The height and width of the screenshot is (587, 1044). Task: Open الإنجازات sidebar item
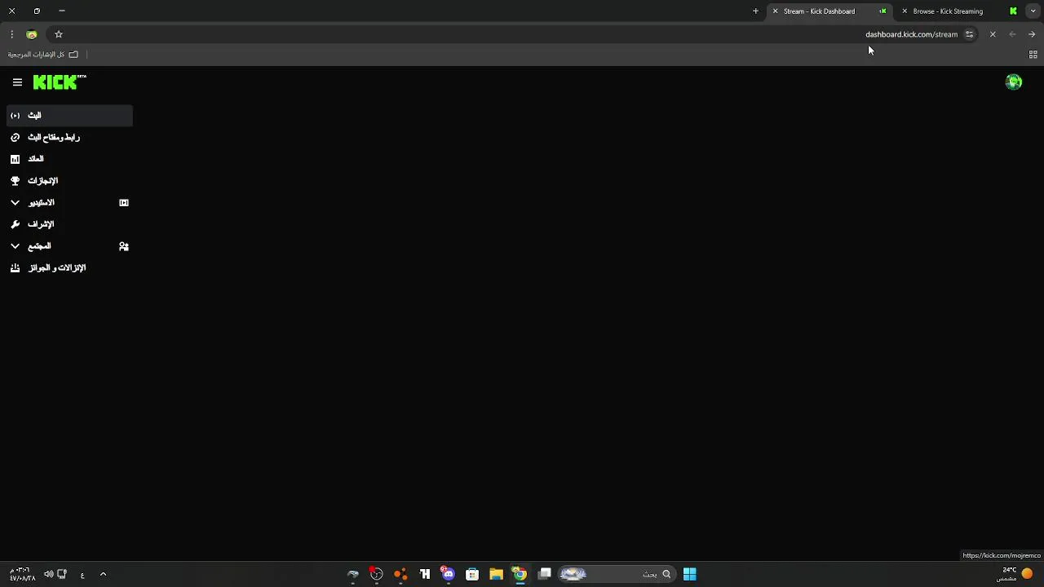pos(69,181)
